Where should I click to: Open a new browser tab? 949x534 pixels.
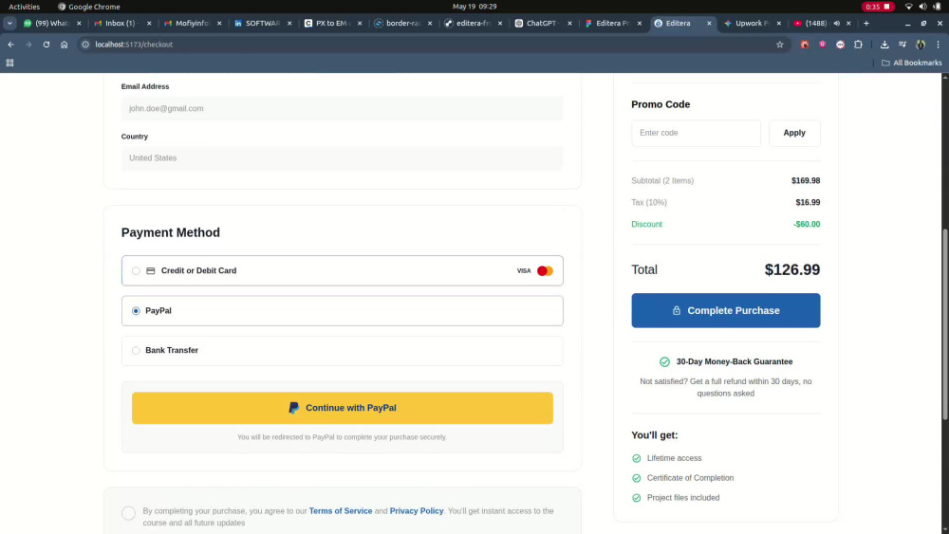click(866, 23)
